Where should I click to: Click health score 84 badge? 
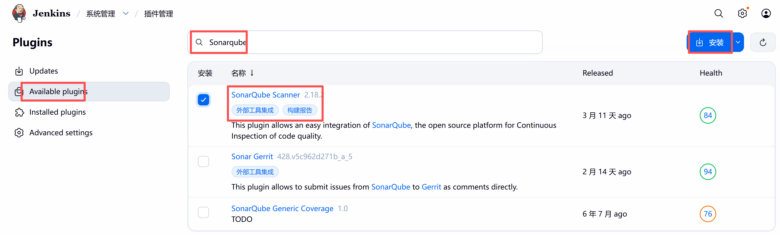point(708,115)
